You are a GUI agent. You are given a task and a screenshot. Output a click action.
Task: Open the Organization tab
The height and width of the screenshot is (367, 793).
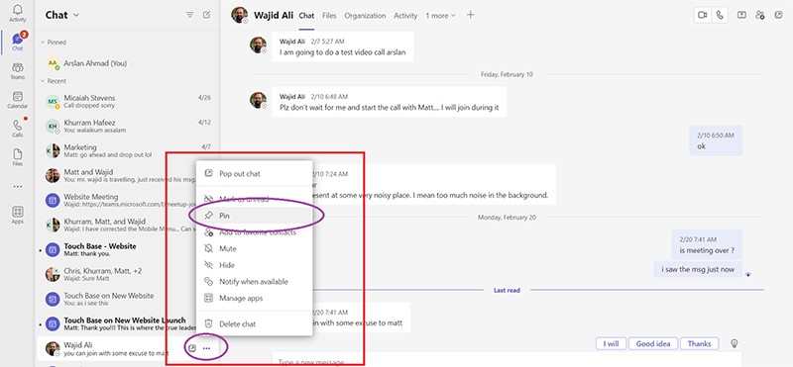coord(365,16)
